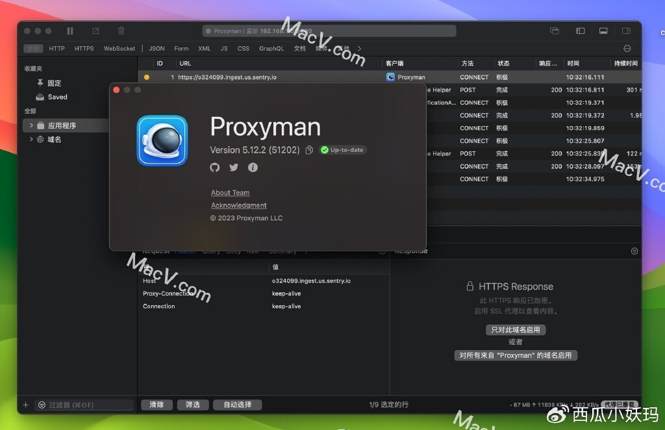Expand the 域名 tree node
Screen dimensions: 665x430
pyautogui.click(x=31, y=139)
